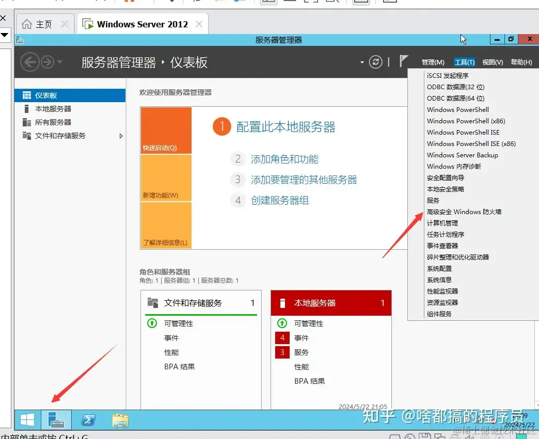
Task: Choose 事件查看器 from the tools menu
Action: pyautogui.click(x=442, y=246)
